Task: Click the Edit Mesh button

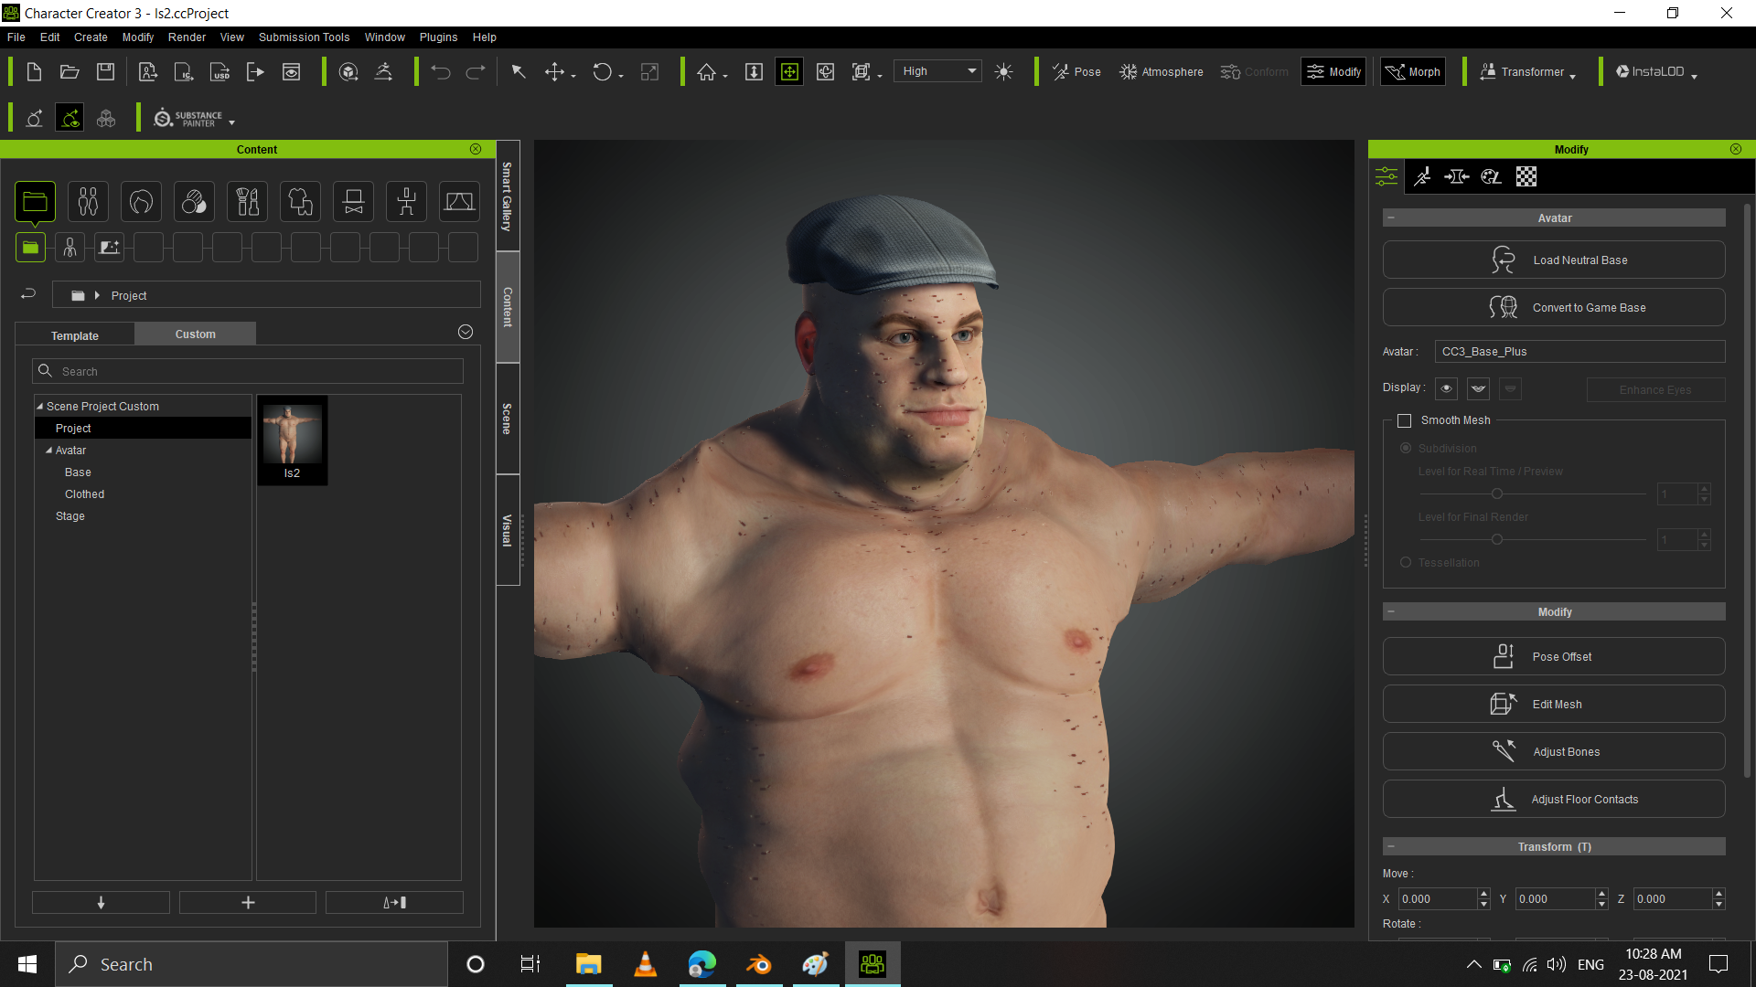Action: pos(1554,704)
